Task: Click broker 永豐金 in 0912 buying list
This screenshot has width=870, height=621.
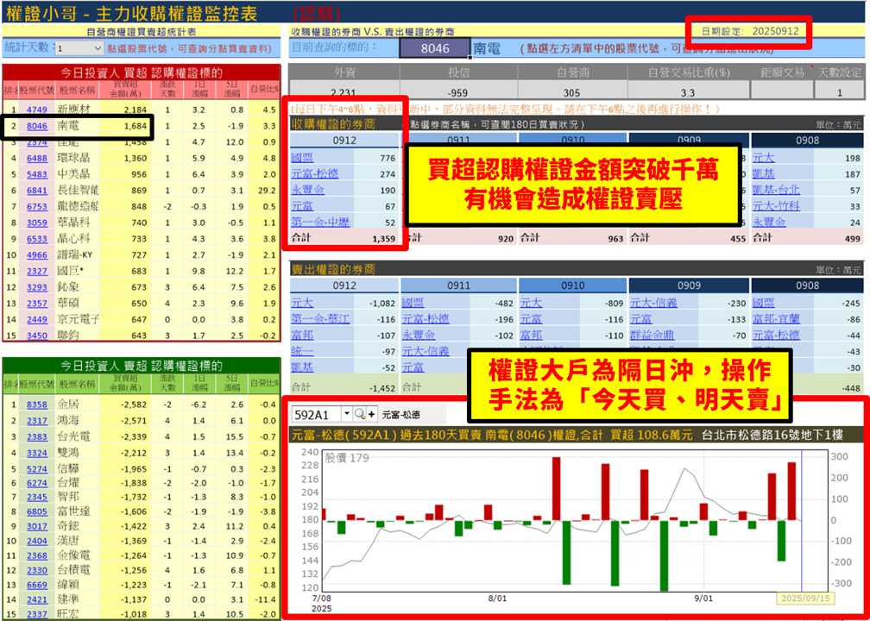Action: [308, 191]
